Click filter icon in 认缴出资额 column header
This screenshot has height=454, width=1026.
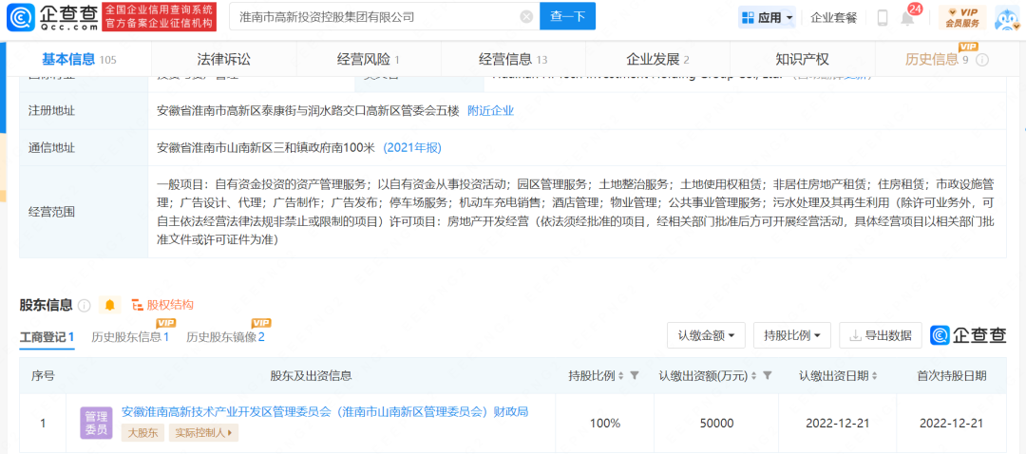(767, 375)
